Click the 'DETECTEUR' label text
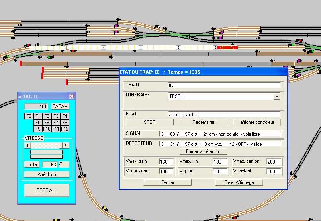The width and height of the screenshot is (321, 221). coord(139,143)
